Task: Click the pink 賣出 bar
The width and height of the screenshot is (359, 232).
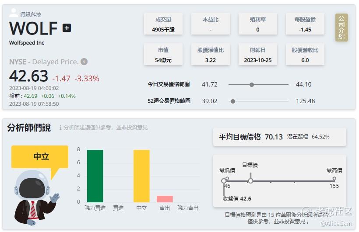Action: pyautogui.click(x=165, y=199)
